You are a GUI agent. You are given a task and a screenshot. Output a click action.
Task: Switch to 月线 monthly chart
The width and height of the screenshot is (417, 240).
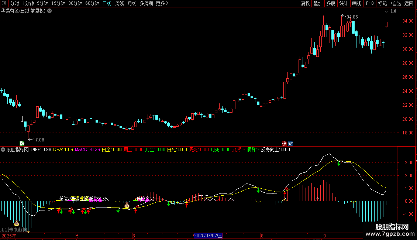pos(132,3)
